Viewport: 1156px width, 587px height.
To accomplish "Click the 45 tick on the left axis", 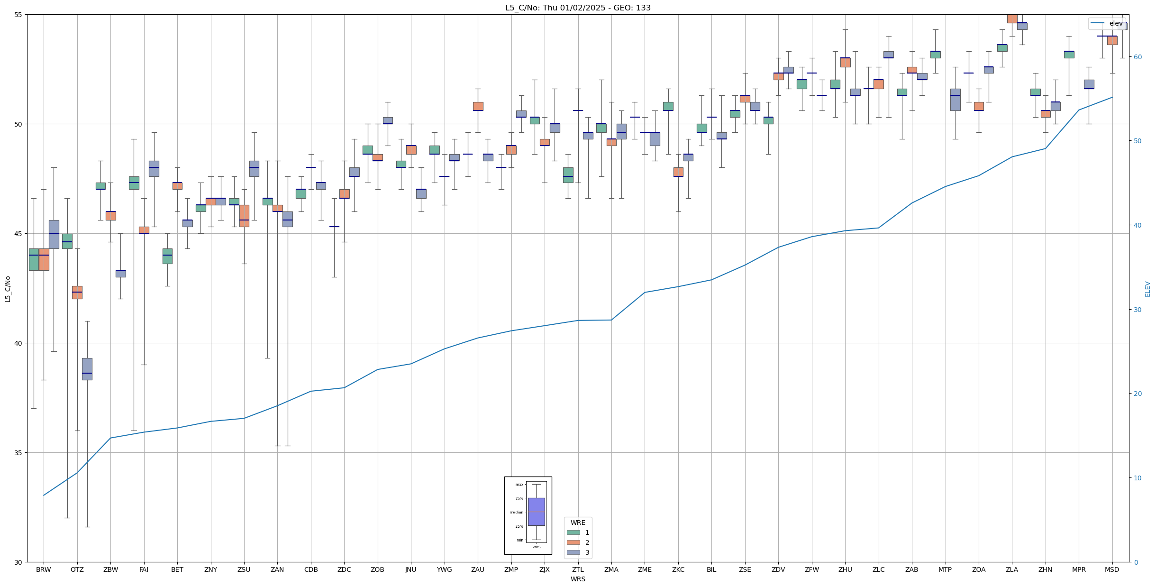I will pos(18,234).
